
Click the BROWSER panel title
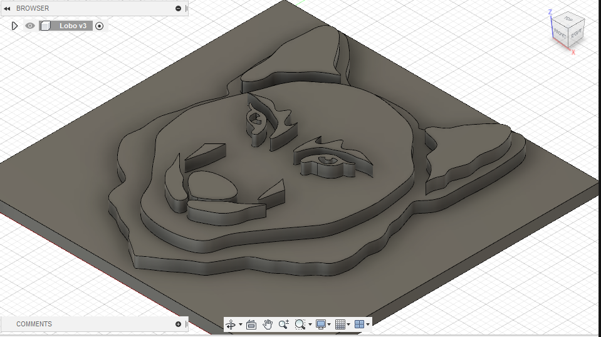point(33,8)
